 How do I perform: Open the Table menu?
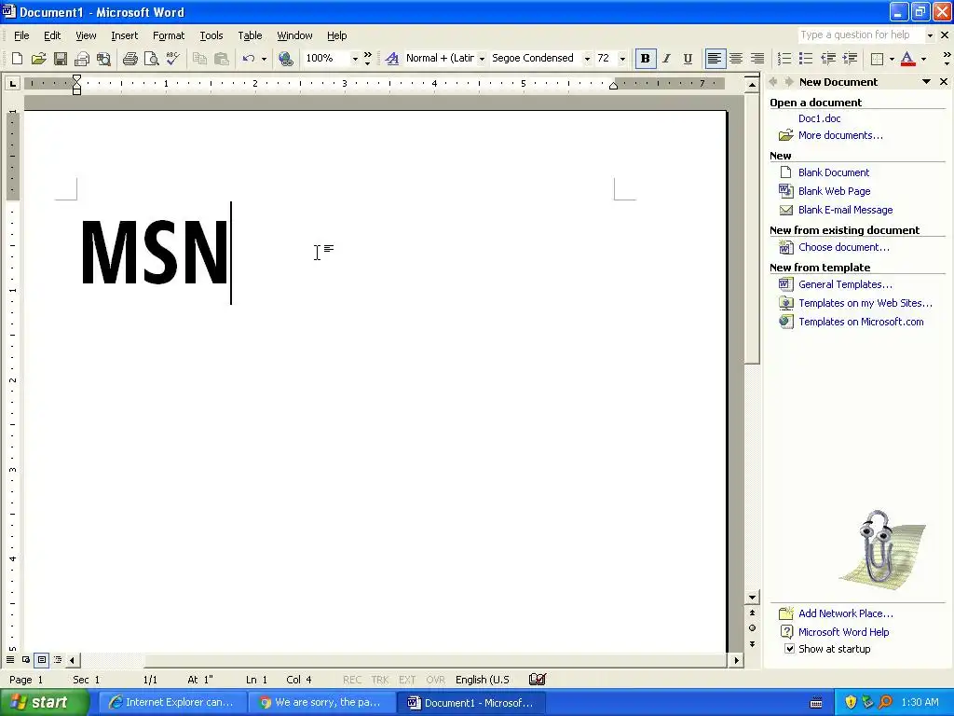click(x=250, y=35)
